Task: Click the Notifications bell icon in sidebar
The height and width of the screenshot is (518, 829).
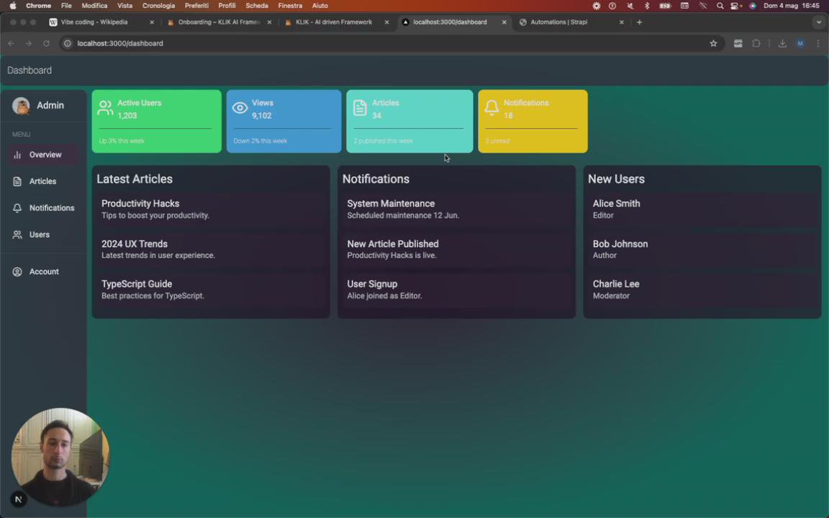Action: pyautogui.click(x=17, y=208)
